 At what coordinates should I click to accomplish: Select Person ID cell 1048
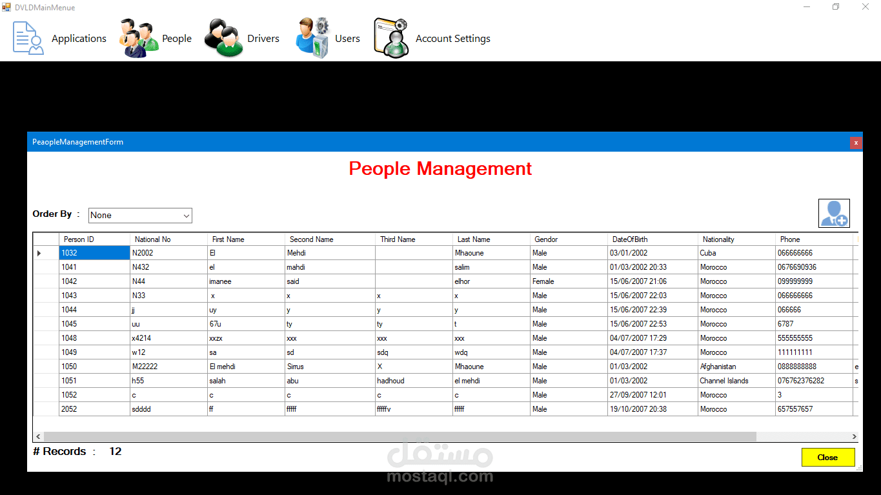94,338
